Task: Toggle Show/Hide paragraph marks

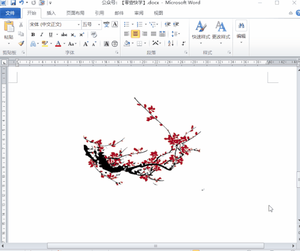Action: 183,44
